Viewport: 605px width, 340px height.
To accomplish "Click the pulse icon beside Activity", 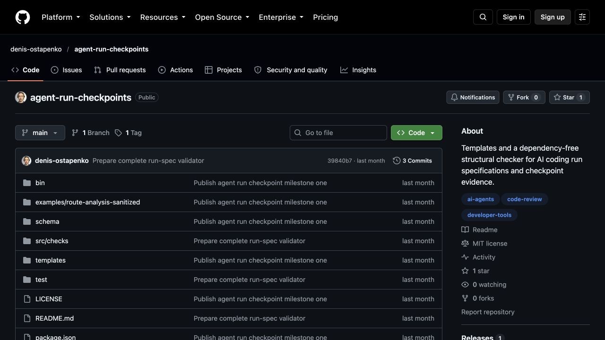I will point(465,257).
